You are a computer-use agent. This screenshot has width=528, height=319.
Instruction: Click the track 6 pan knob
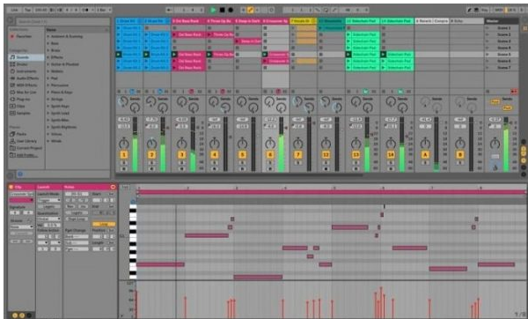click(270, 144)
